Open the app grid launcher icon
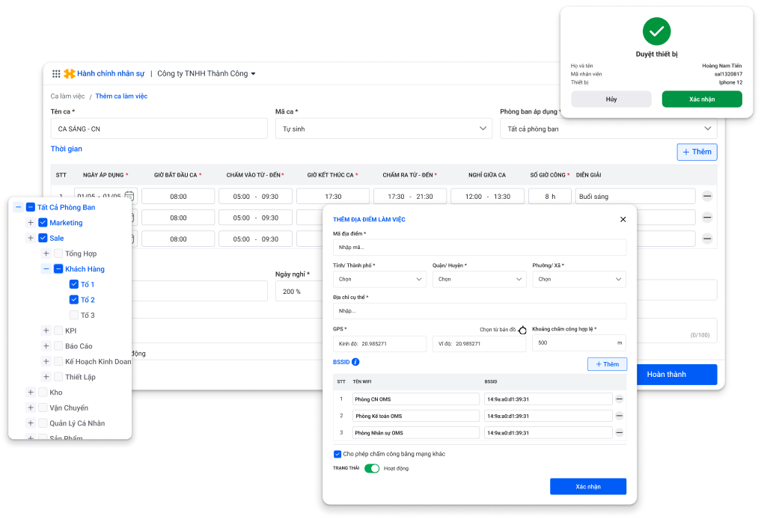The image size is (764, 519). [56, 74]
